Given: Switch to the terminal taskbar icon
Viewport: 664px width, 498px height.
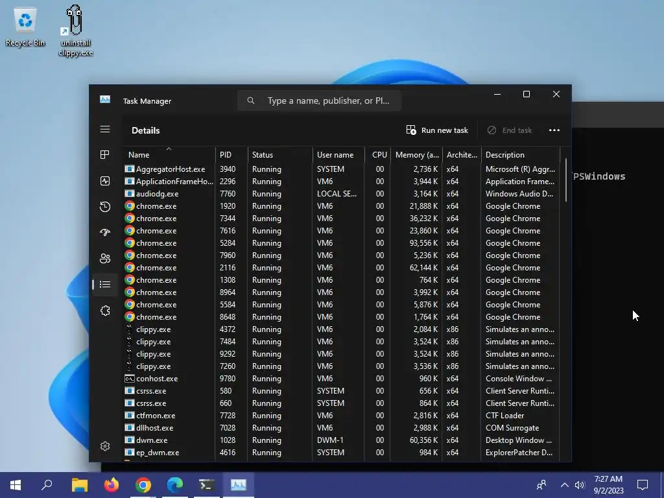Looking at the screenshot, I should tap(207, 485).
